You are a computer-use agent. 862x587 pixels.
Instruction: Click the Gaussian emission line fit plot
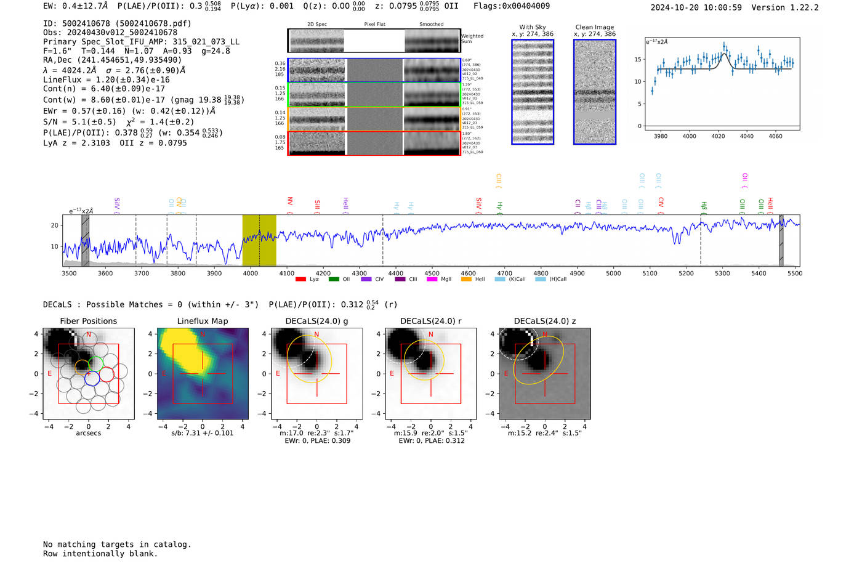[722, 84]
